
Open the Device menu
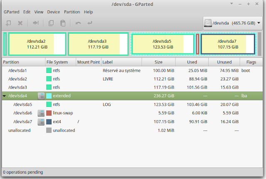coord(54,12)
